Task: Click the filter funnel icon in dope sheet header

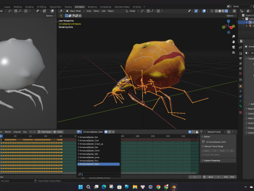Action: click(x=201, y=132)
